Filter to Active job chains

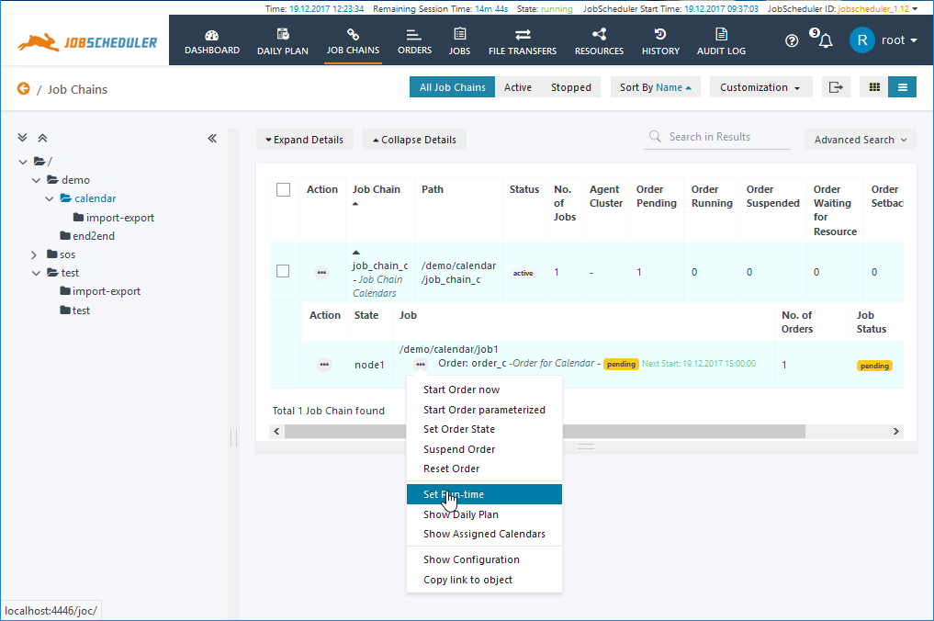518,87
